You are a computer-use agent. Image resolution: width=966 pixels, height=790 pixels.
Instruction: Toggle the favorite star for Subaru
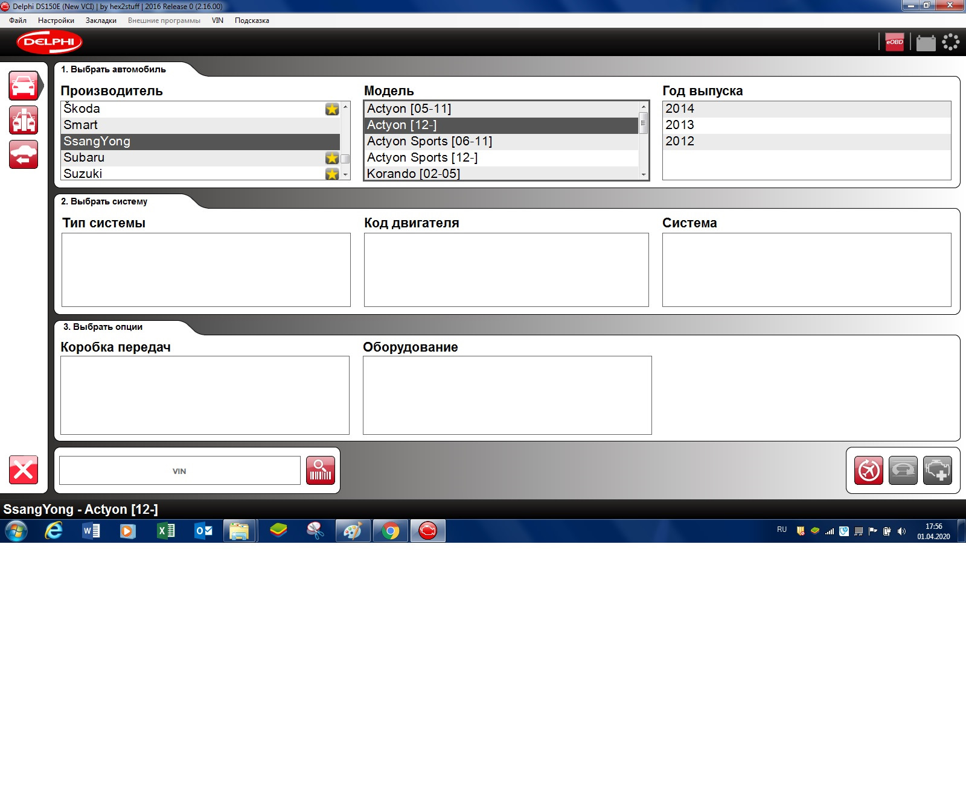point(332,158)
